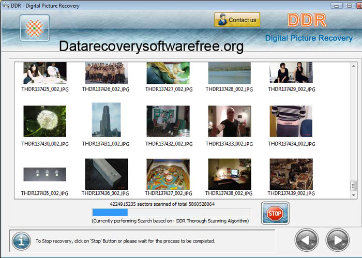
Task: Select the THDR137436_002.JPG thumbnail
Action: pyautogui.click(x=106, y=174)
